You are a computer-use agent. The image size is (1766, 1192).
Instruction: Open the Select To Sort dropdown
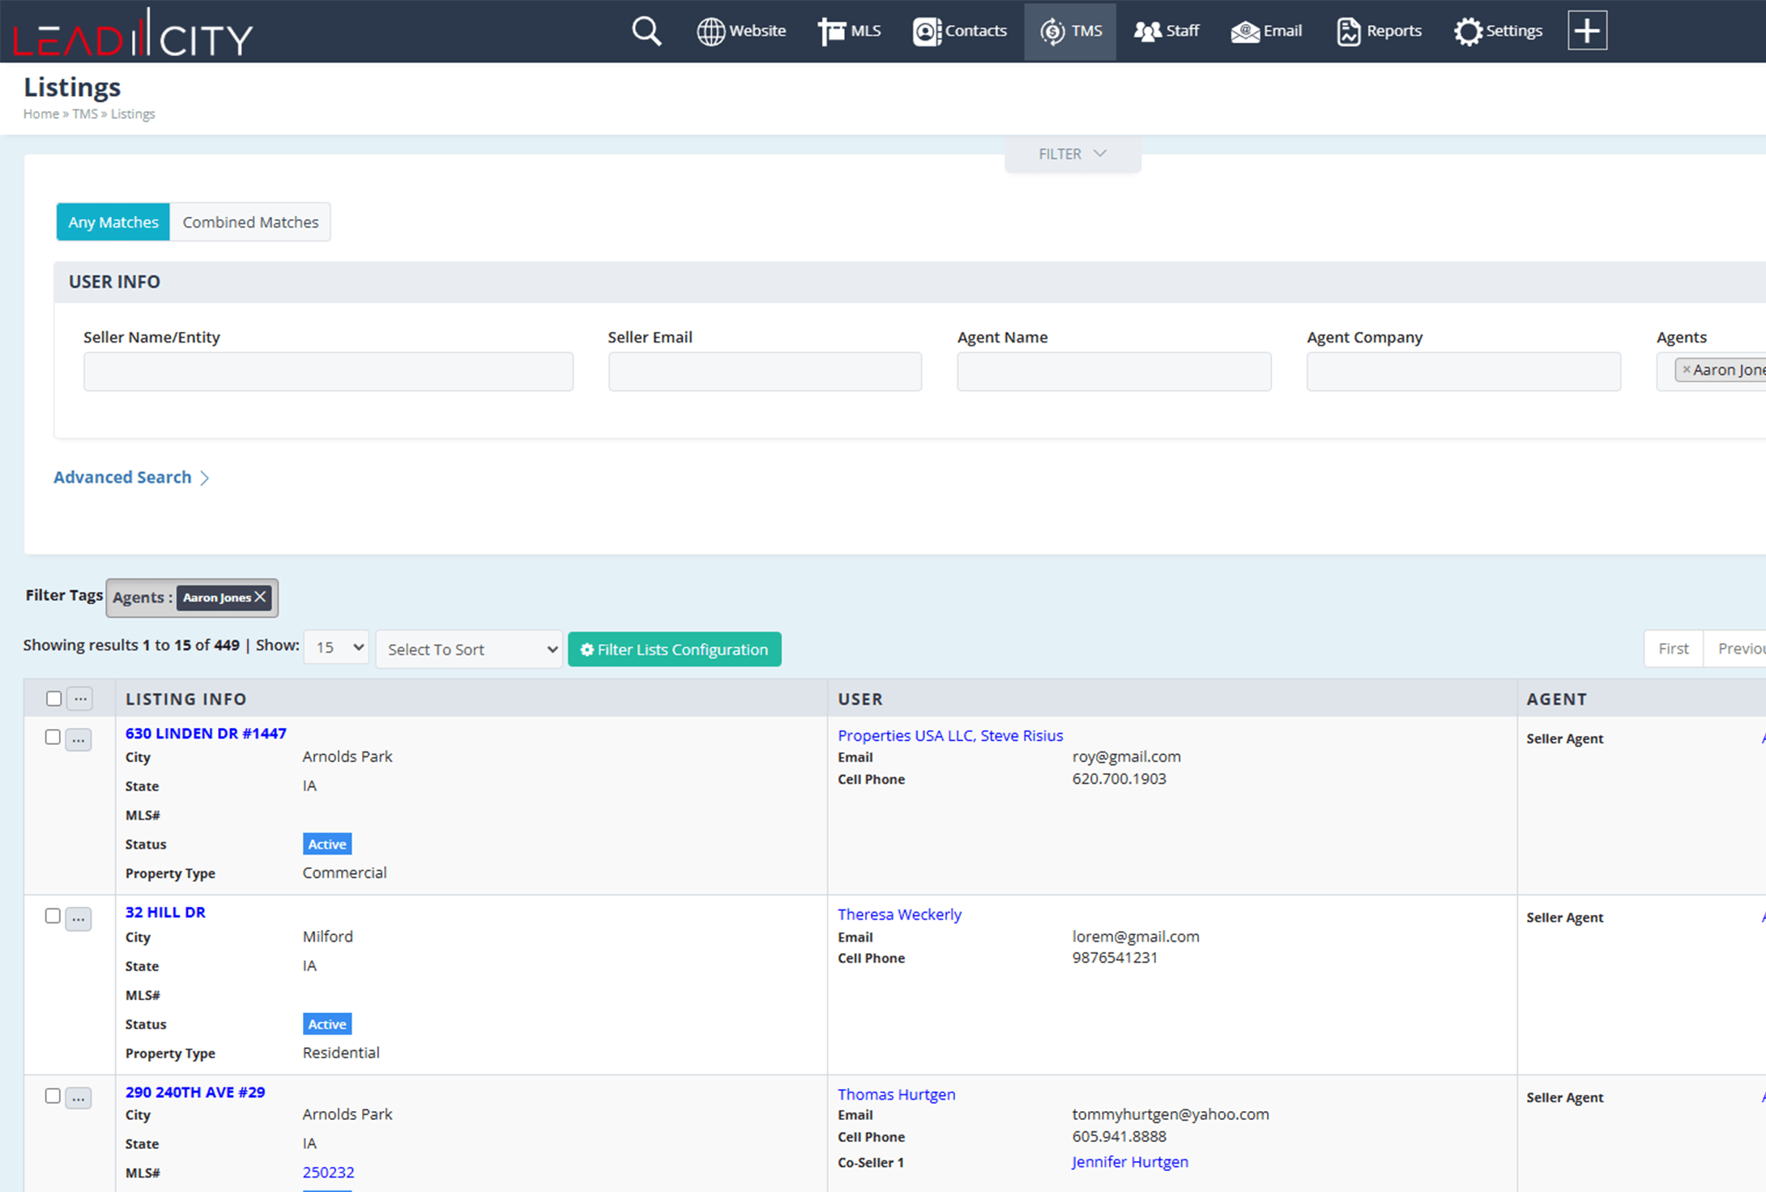[469, 649]
